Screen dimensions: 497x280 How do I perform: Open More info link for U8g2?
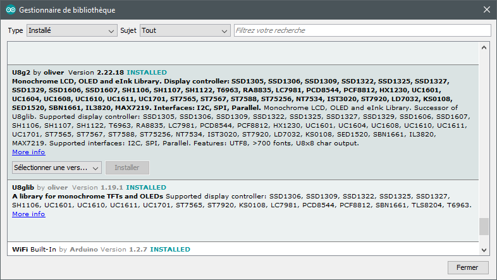28,152
